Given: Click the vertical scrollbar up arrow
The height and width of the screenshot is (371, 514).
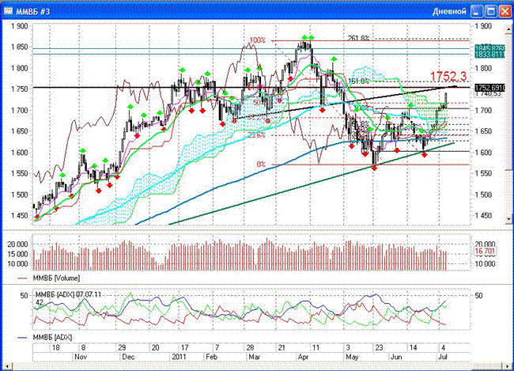Looking at the screenshot, I should 509,29.
